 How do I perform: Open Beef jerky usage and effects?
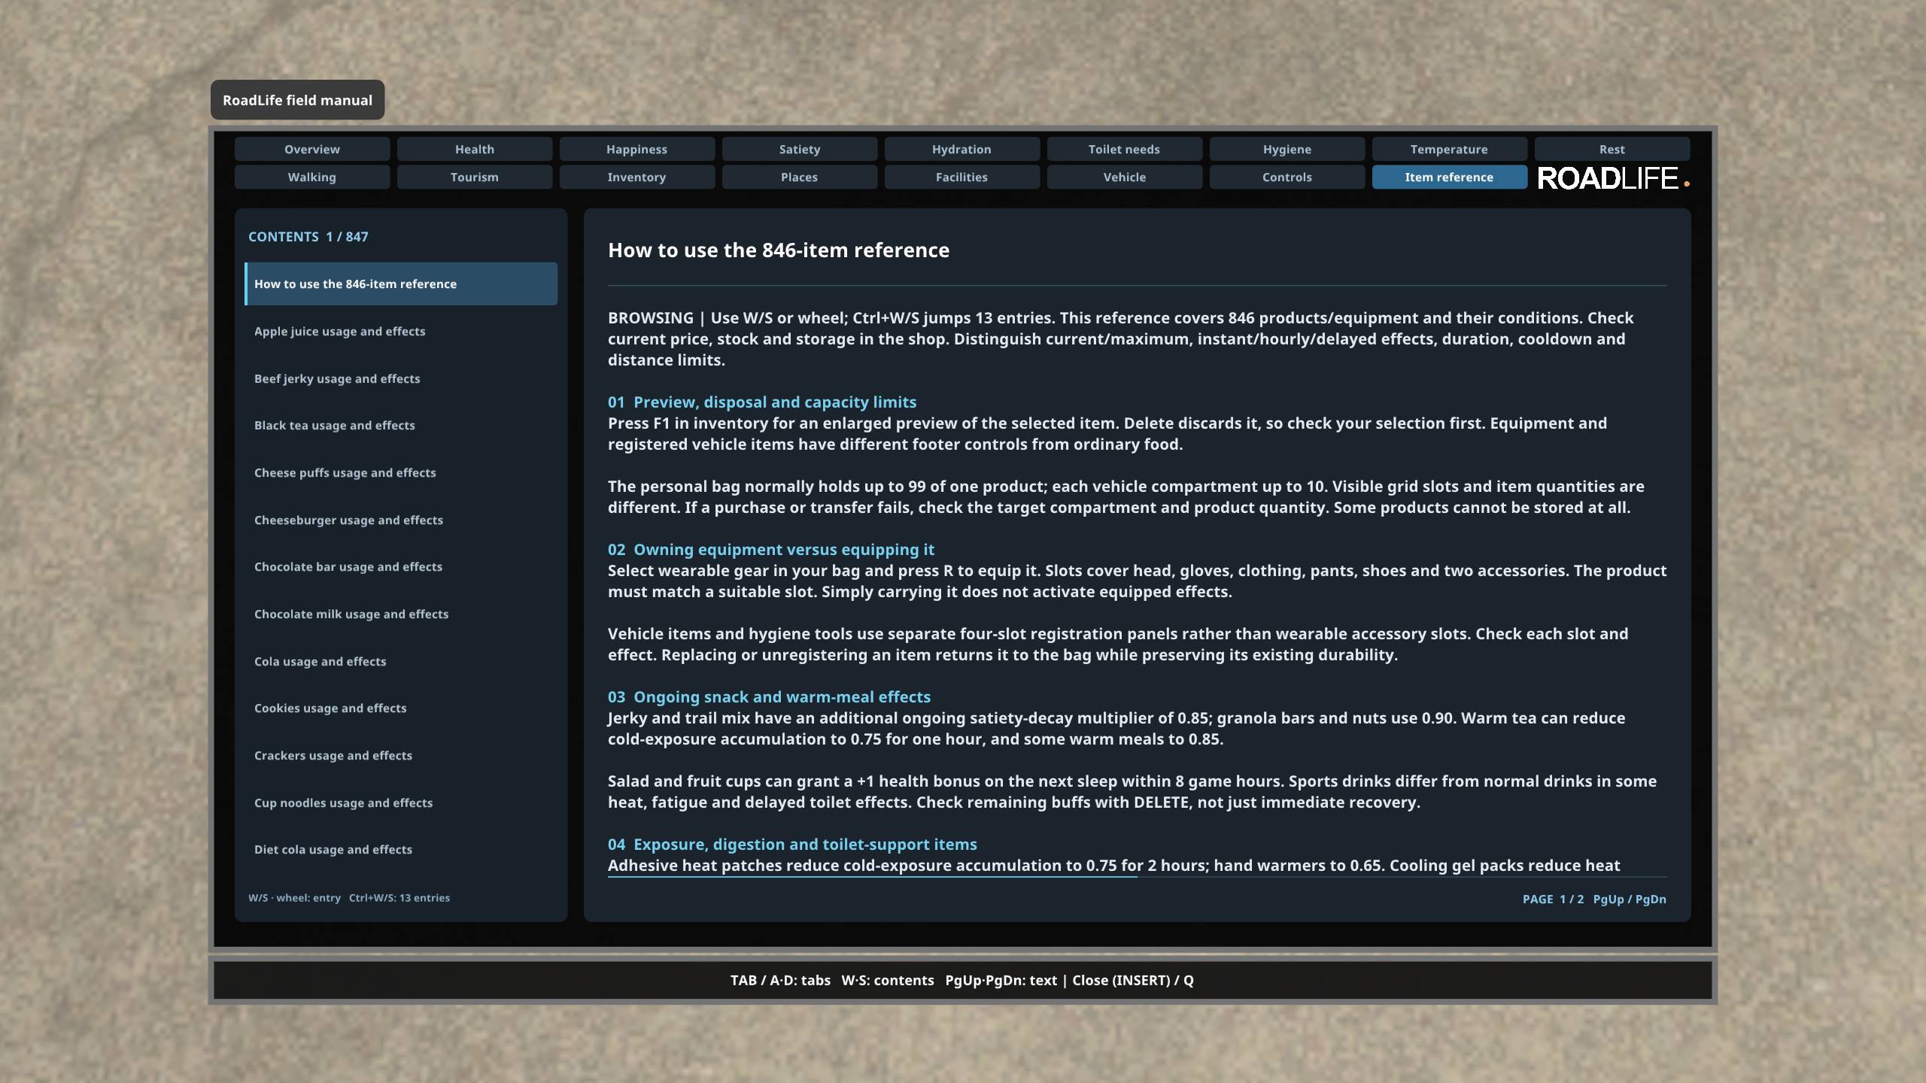(x=401, y=378)
